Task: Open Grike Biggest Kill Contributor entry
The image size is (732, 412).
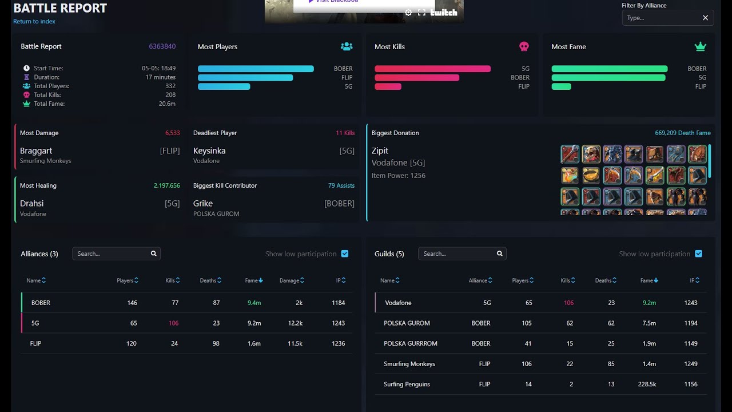Action: click(203, 203)
